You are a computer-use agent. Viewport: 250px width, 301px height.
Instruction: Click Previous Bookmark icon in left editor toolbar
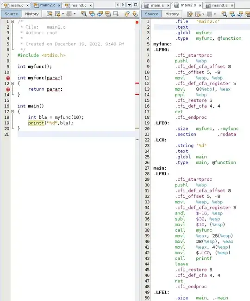tap(127, 14)
